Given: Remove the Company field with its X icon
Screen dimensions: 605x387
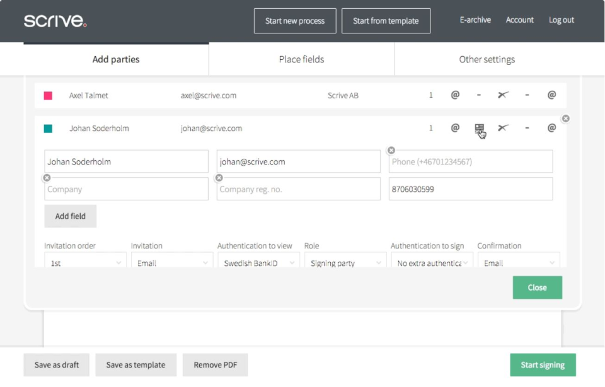Looking at the screenshot, I should 47,178.
